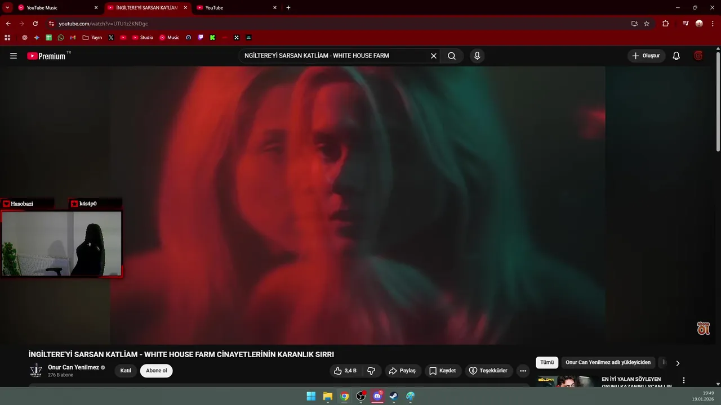Dislike the video with thumbs down

click(x=371, y=371)
